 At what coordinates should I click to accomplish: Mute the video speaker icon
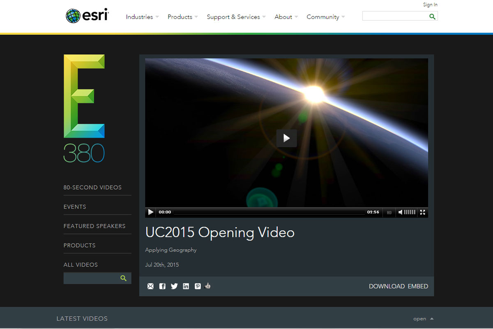tap(401, 212)
